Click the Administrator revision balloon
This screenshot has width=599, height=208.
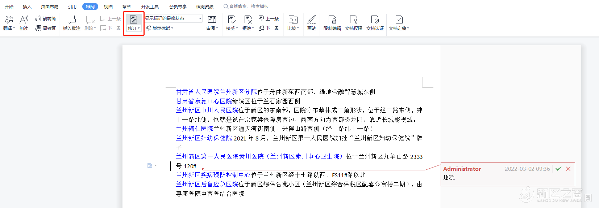tap(508, 174)
